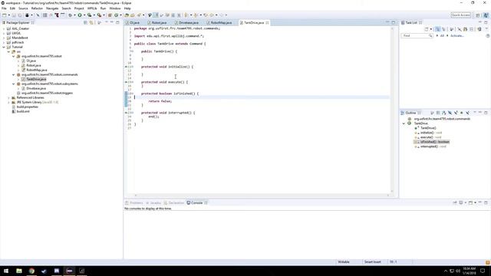The height and width of the screenshot is (276, 491).
Task: Toggle Link with Editor in Package Explorer
Action: point(91,22)
